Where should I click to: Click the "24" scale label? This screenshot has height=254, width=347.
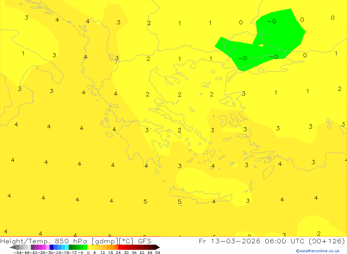pyautogui.click(x=118, y=253)
